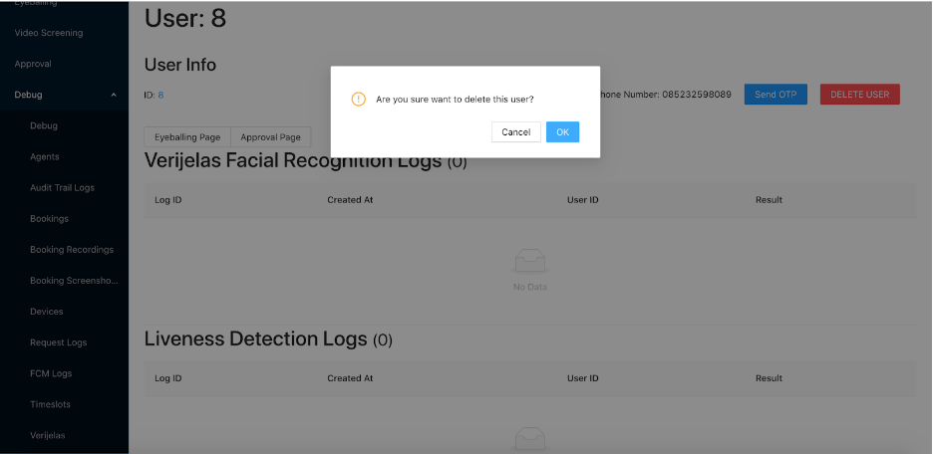Confirm deletion with the OK button
This screenshot has width=934, height=454.
point(562,132)
